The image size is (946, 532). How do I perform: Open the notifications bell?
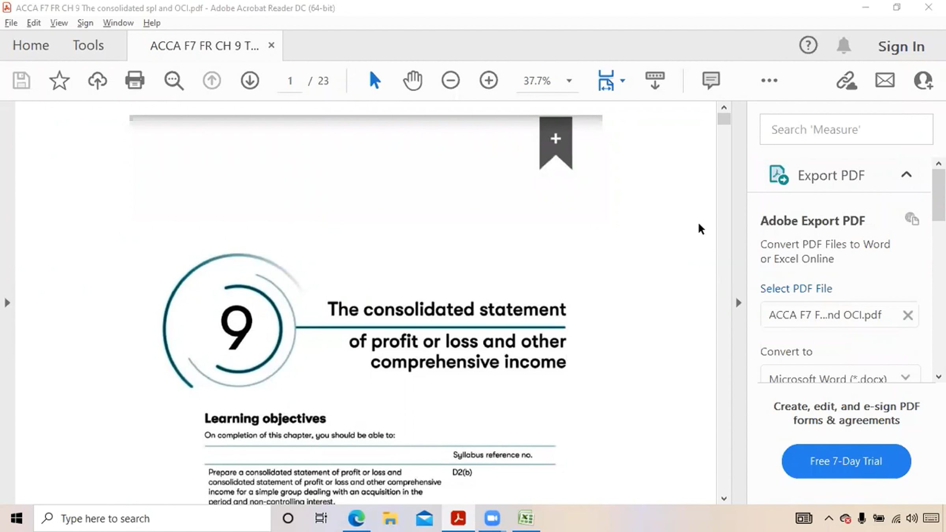click(844, 45)
